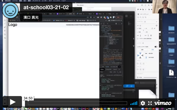This screenshot has width=177, height=110.
Task: Open the at-school03-21-02 video title link
Action: pyautogui.click(x=46, y=7)
